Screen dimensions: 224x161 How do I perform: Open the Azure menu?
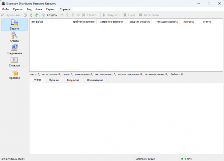39,9
